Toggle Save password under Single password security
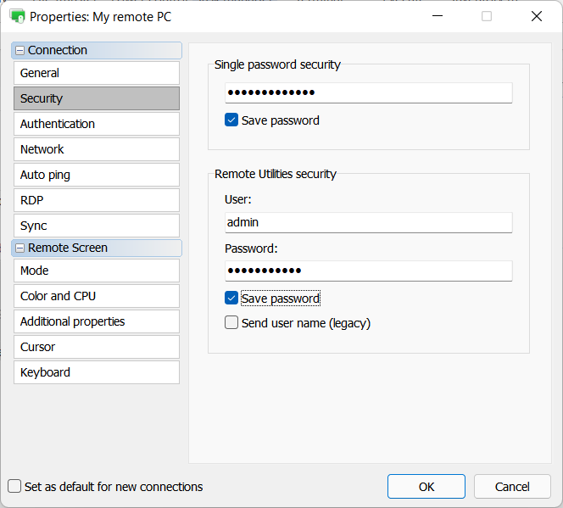This screenshot has width=563, height=508. click(x=231, y=120)
